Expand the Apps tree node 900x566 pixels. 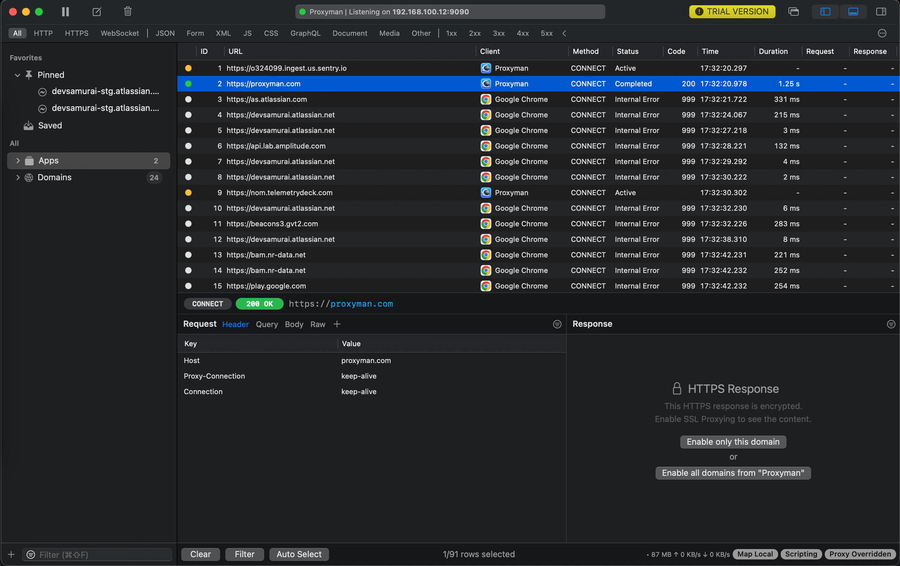[x=18, y=161]
